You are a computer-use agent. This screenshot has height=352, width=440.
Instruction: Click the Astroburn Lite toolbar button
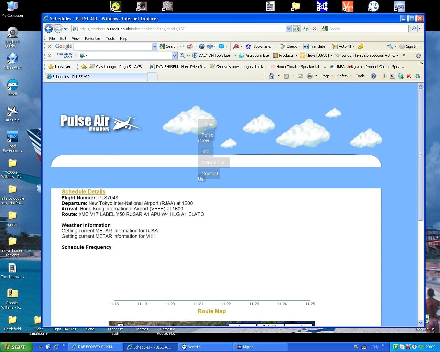tap(254, 55)
